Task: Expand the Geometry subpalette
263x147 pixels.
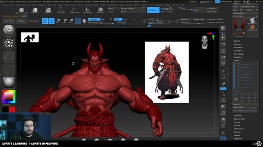Action: pyautogui.click(x=238, y=44)
